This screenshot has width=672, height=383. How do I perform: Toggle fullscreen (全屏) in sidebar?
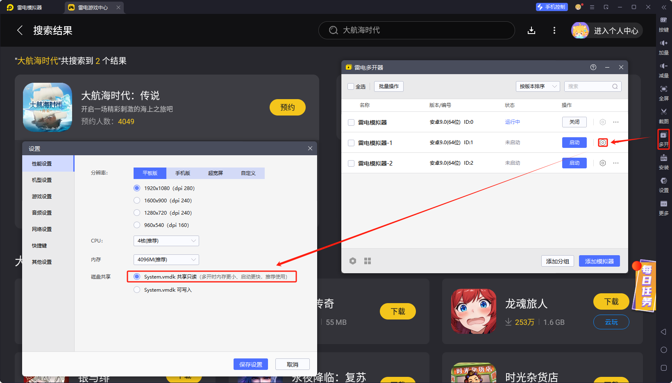[x=663, y=93]
